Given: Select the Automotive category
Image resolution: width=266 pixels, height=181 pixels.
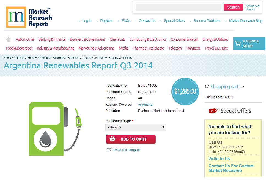Looking at the screenshot, I should coord(25,39).
